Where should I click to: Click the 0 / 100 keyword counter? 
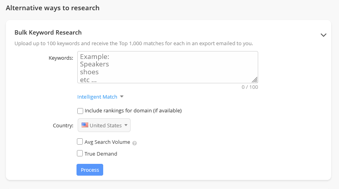[250, 87]
